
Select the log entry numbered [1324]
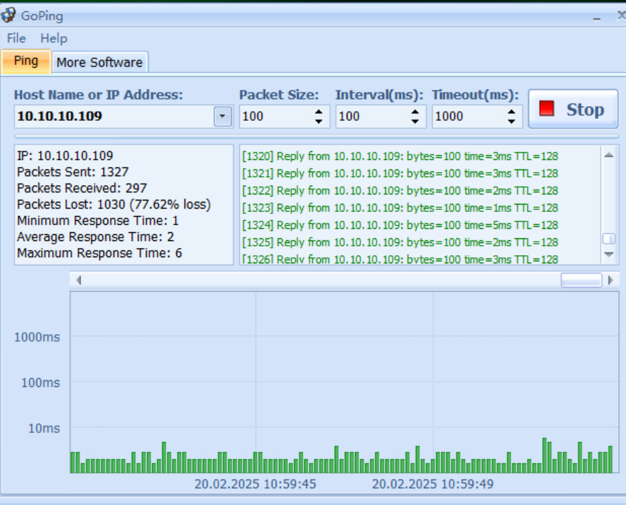tap(400, 225)
